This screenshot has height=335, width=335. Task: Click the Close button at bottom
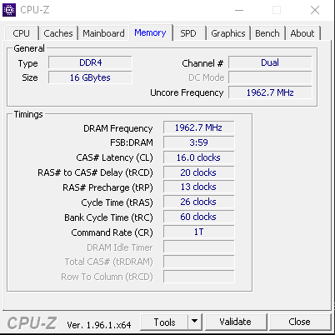pos(299,322)
